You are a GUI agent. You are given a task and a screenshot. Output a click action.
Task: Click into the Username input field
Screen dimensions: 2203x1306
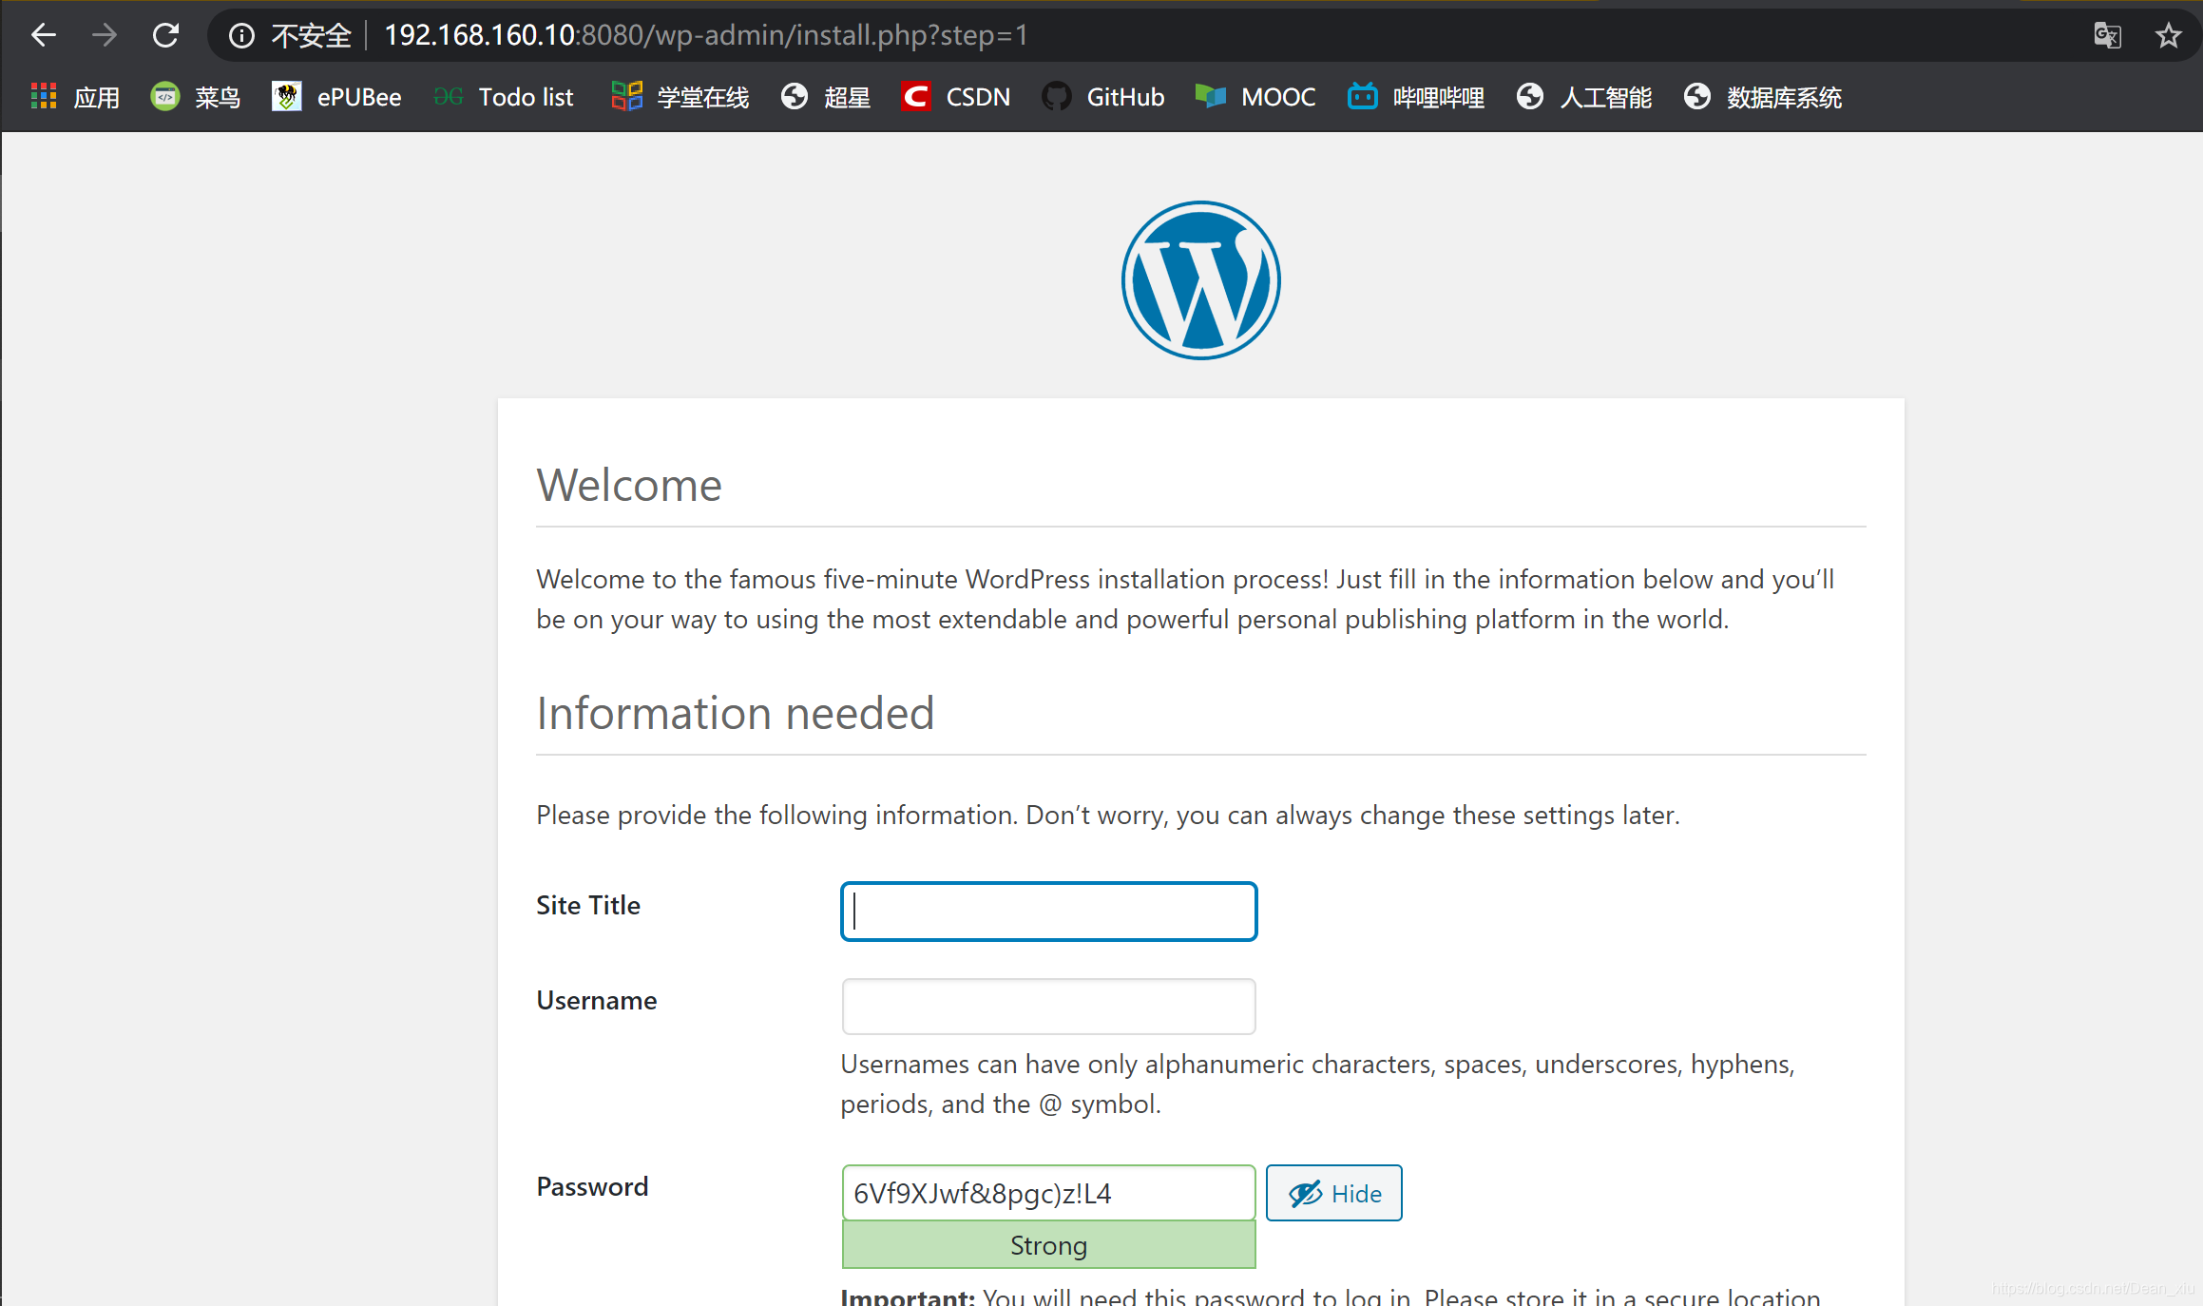(x=1049, y=1007)
